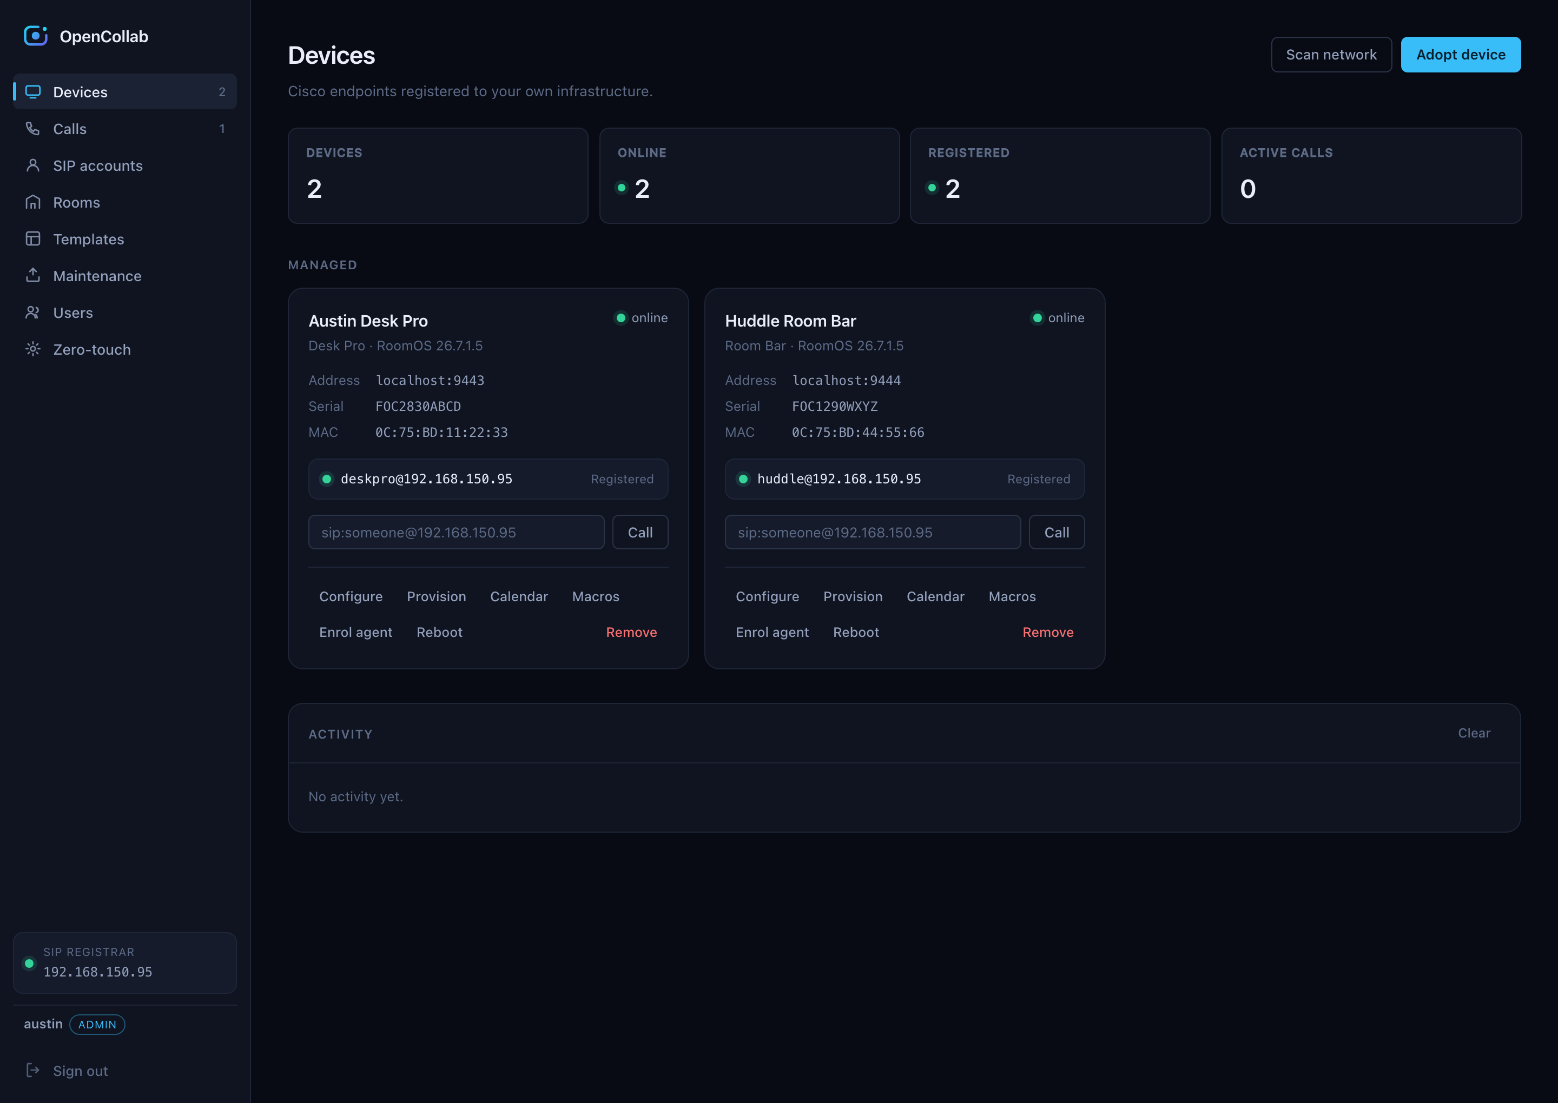Click the Maintenance upload icon

tap(32, 275)
